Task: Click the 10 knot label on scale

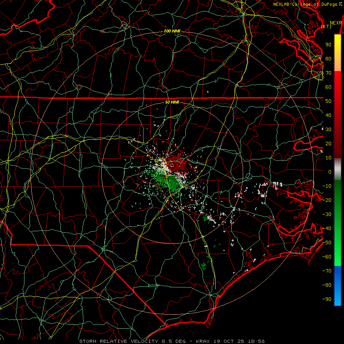Action: point(328,158)
